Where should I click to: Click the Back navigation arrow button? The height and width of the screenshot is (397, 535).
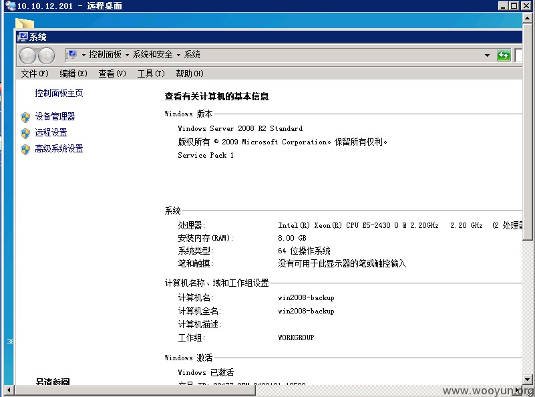coord(27,55)
